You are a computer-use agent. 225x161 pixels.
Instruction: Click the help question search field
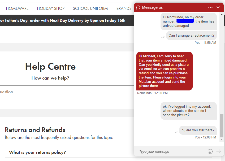[x=67, y=92]
